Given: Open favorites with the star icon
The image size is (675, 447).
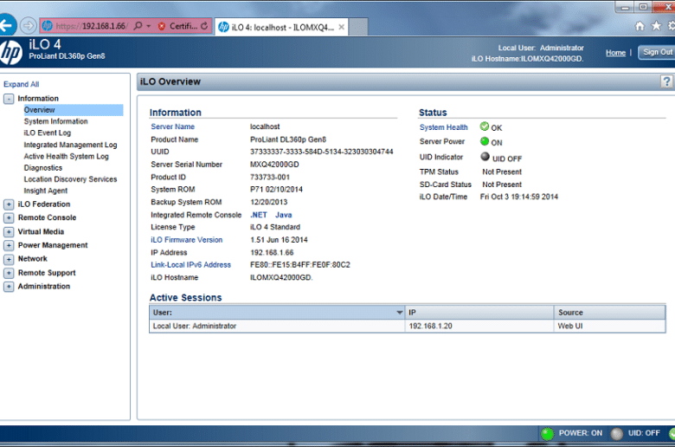Looking at the screenshot, I should [x=656, y=26].
